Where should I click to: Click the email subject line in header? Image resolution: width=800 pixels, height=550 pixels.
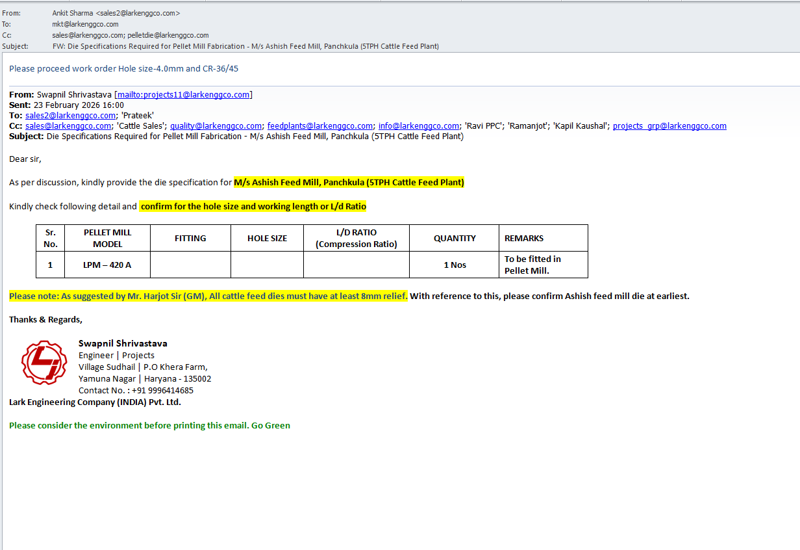tap(245, 46)
